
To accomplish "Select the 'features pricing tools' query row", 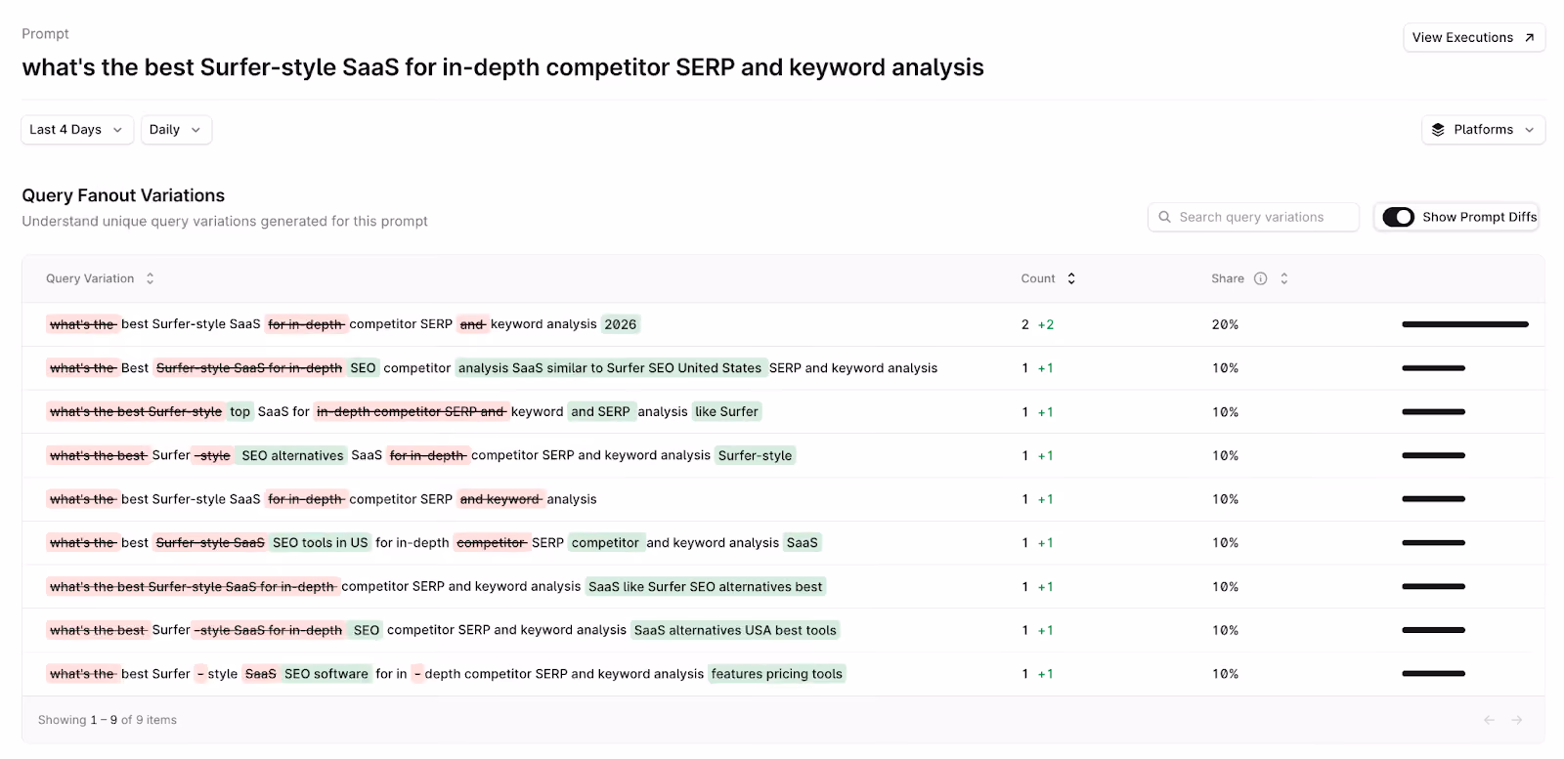I will [x=783, y=674].
